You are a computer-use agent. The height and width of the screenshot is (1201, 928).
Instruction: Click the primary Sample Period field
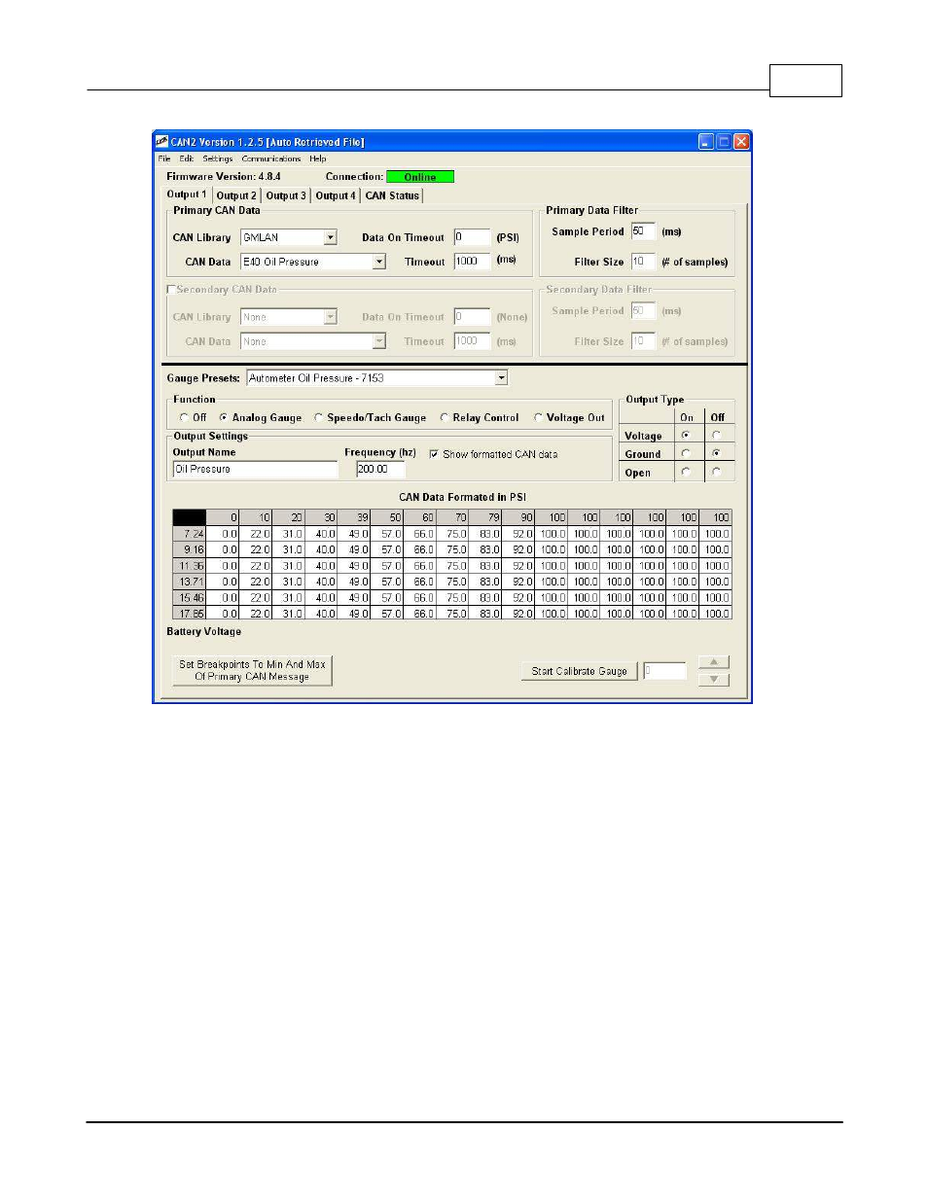click(x=643, y=231)
